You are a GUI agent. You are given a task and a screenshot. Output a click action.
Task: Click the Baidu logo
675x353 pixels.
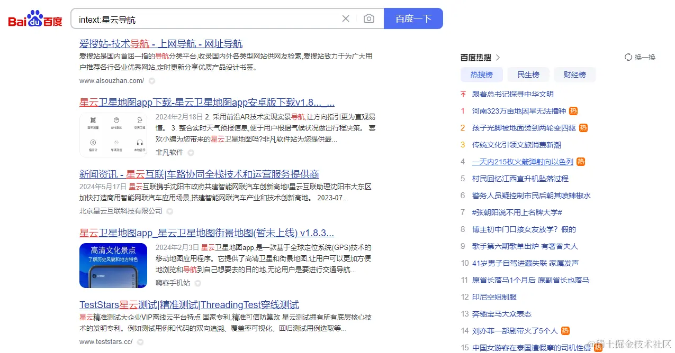click(x=35, y=19)
